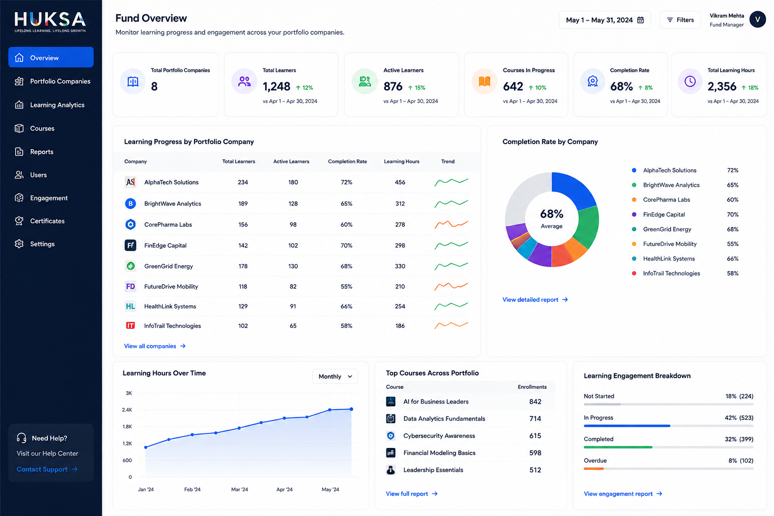Click the Settings gear icon
The height and width of the screenshot is (516, 774).
pos(19,244)
